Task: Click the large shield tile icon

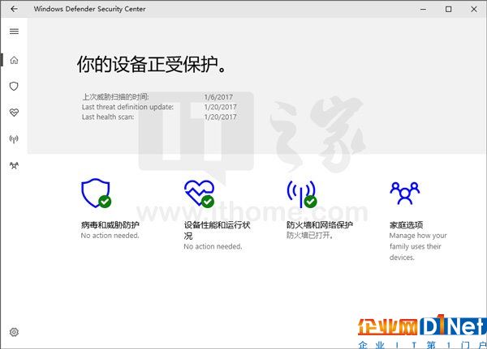Action: (x=96, y=193)
